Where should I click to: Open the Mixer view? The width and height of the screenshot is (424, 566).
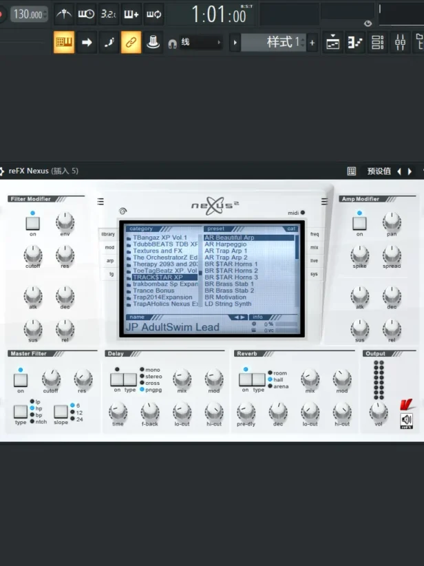pyautogui.click(x=400, y=43)
